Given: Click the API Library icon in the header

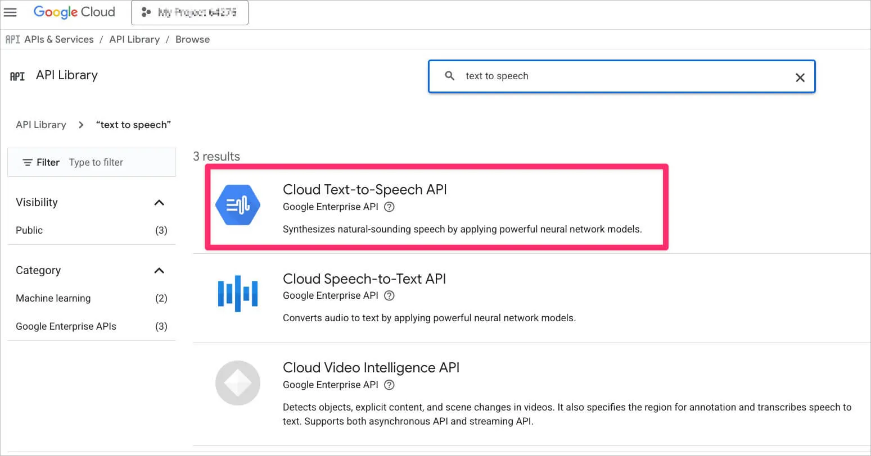Looking at the screenshot, I should coord(17,76).
